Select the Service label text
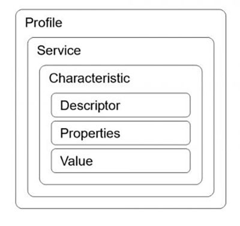The width and height of the screenshot is (240, 226). [59, 50]
